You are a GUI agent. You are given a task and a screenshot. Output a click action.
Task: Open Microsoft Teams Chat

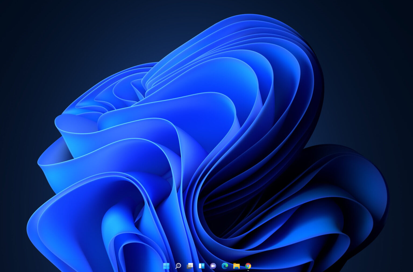click(x=213, y=266)
